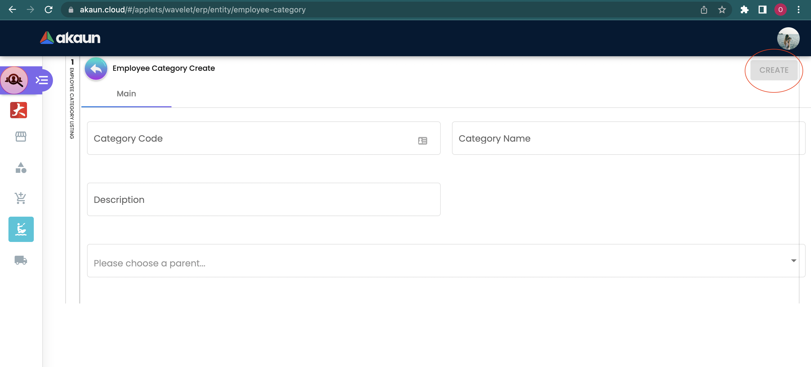Open the shopping cart plus icon
Screen dimensions: 811x367
tap(21, 198)
